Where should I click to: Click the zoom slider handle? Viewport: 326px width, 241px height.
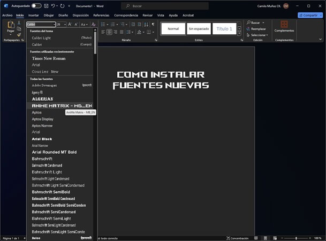pyautogui.click(x=296, y=238)
